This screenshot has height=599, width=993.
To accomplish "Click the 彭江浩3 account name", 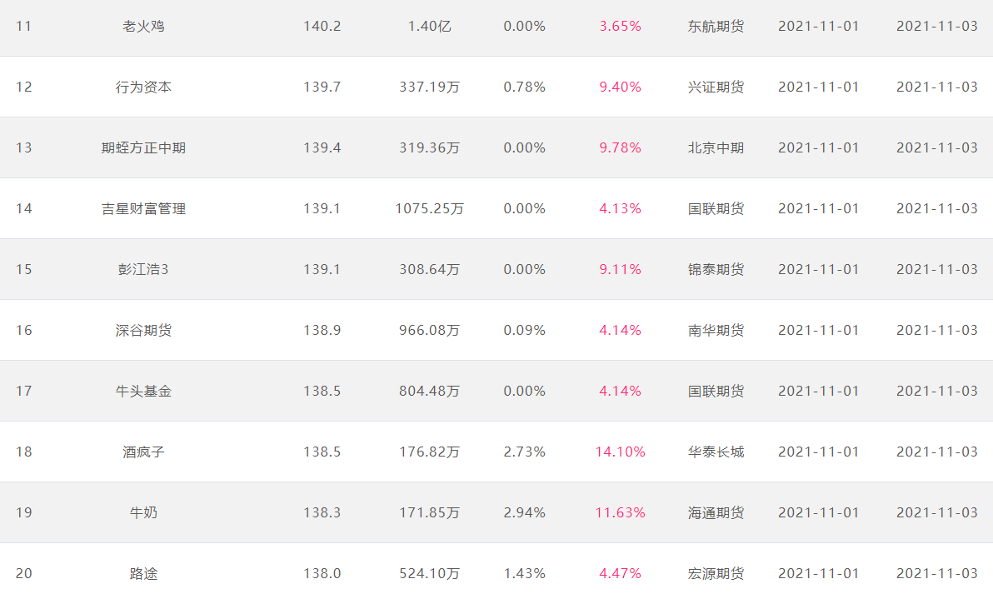I will [143, 269].
